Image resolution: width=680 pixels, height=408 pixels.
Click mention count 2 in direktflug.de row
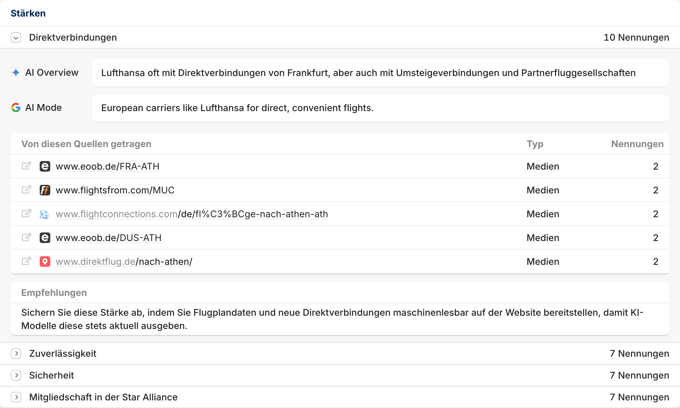(656, 262)
